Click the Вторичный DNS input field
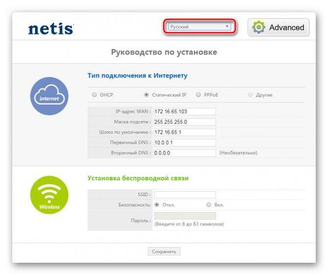 185,153
